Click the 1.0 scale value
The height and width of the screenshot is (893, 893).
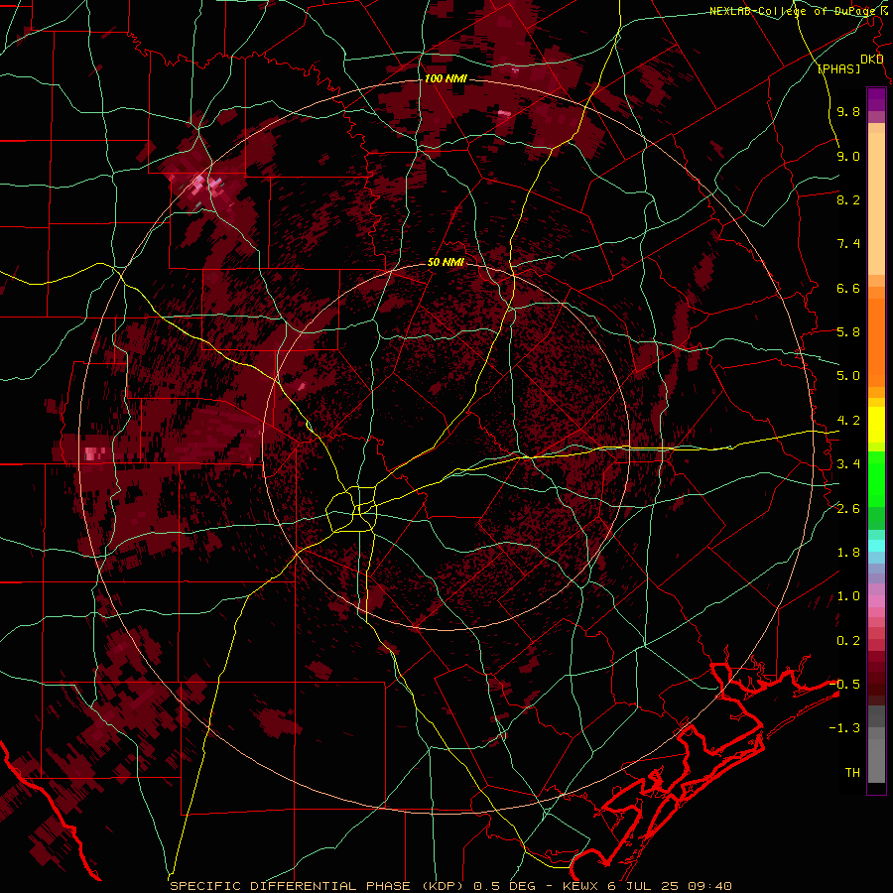pos(848,596)
